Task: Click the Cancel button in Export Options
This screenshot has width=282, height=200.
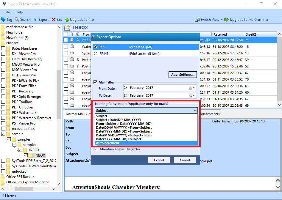Action: [185, 160]
